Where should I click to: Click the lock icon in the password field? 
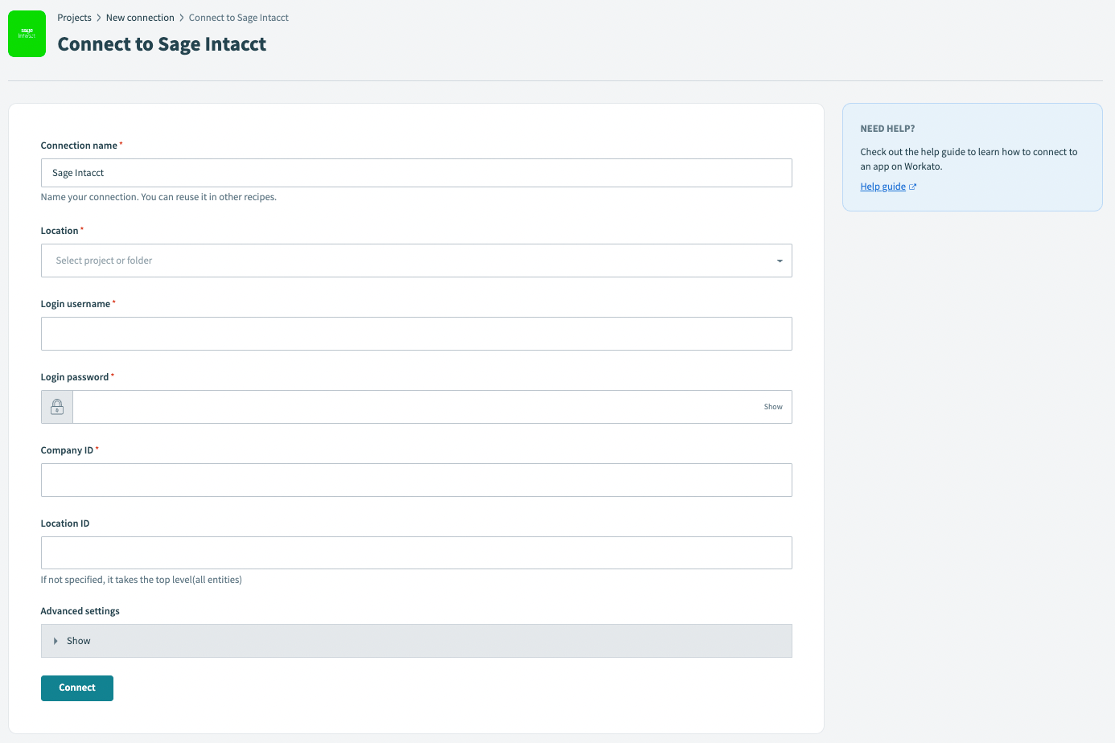pyautogui.click(x=56, y=406)
